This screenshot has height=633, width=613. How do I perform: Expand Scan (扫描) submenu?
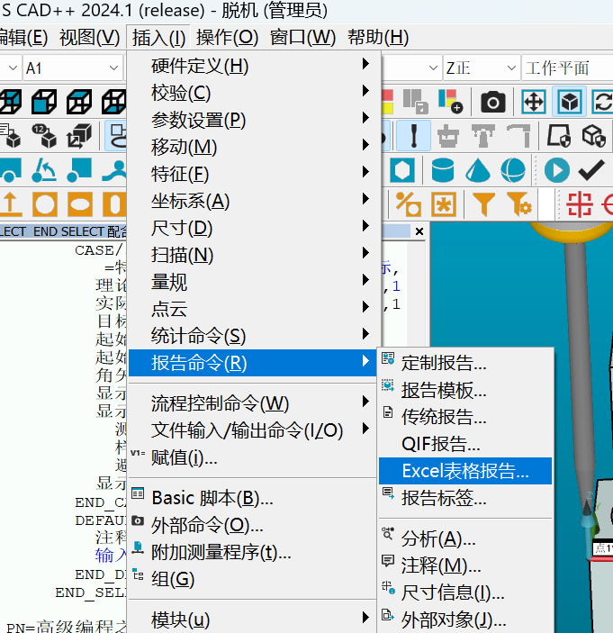[x=254, y=255]
